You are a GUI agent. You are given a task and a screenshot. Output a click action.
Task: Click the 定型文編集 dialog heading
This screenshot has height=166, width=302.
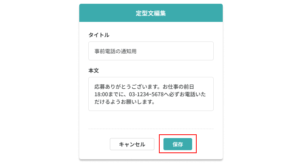(151, 13)
